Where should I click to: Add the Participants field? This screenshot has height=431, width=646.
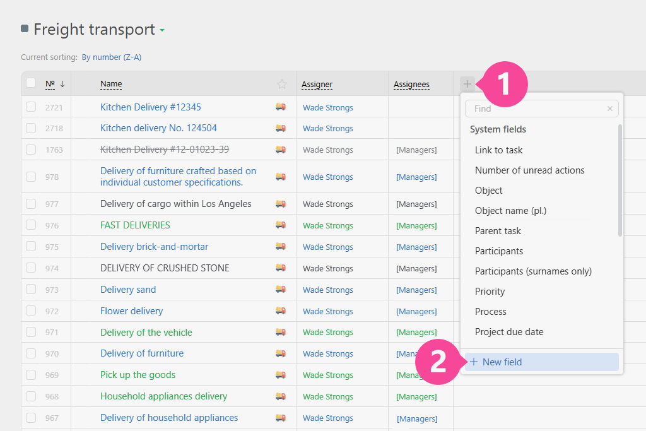pyautogui.click(x=499, y=251)
